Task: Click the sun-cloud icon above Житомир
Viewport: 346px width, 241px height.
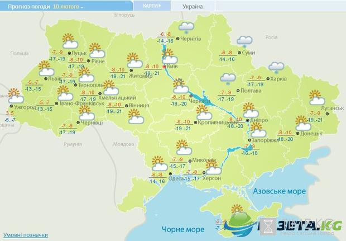Action: coord(135,60)
